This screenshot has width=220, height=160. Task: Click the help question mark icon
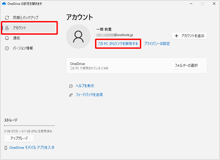point(71,86)
